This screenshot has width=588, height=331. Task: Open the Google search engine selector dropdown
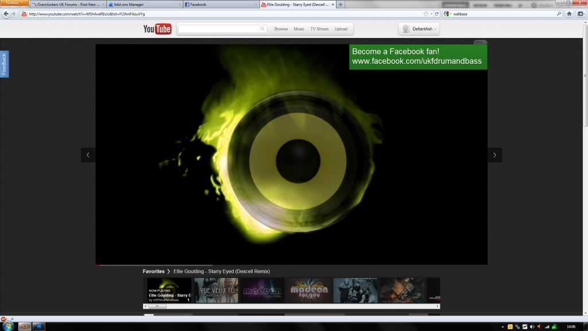[x=447, y=14]
